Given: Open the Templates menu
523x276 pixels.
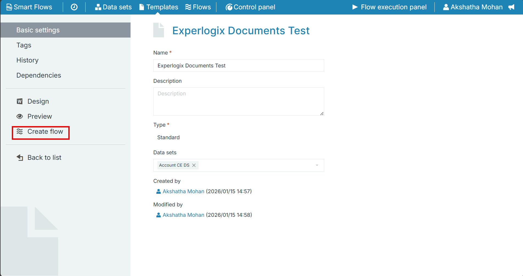Looking at the screenshot, I should coord(159,7).
